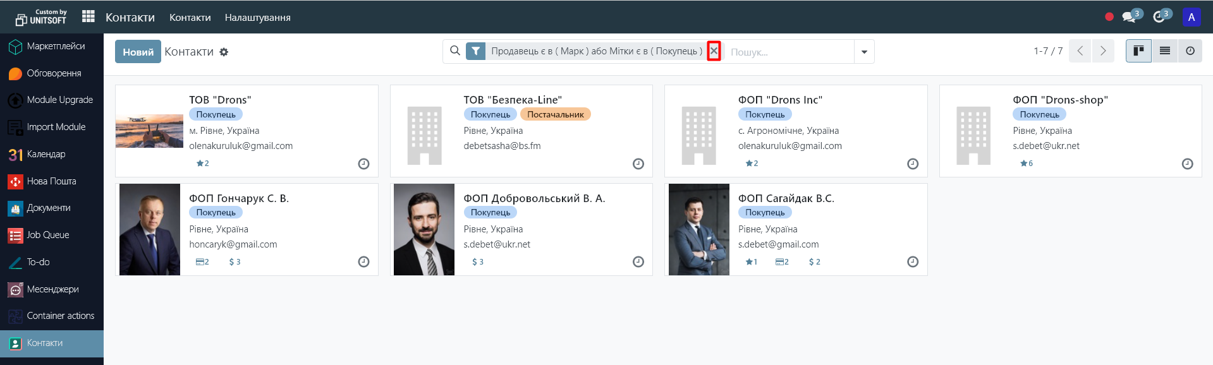
Task: Go to the previous page of contacts
Action: pyautogui.click(x=1080, y=51)
